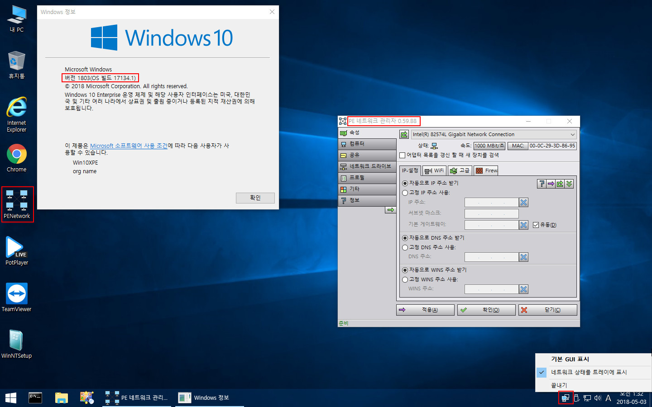Image resolution: width=652 pixels, height=407 pixels.
Task: Enable search new devices on refresh checkbox
Action: [402, 155]
